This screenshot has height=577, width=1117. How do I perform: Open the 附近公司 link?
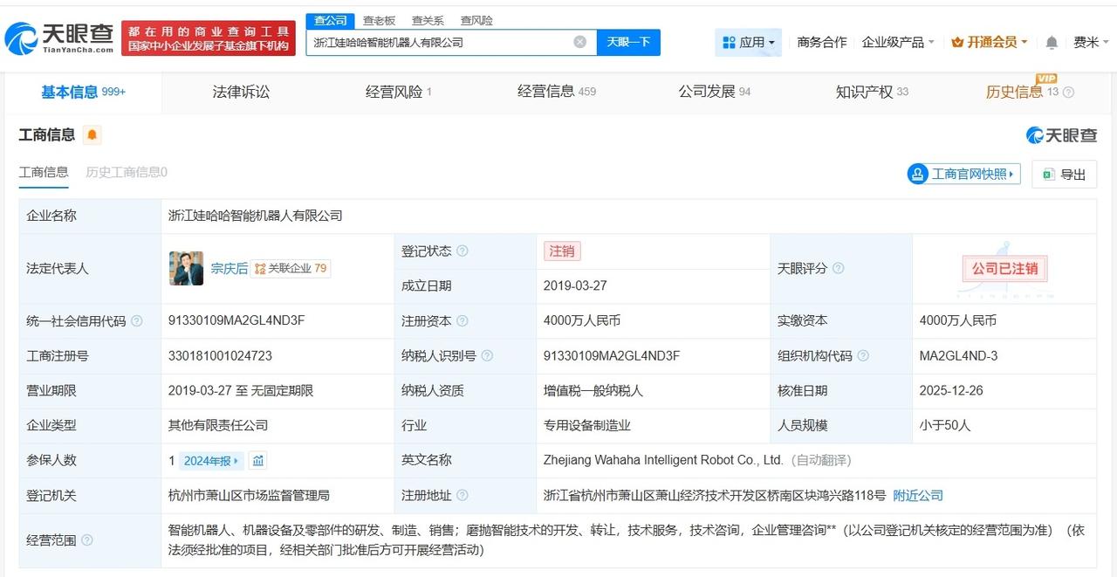point(916,495)
